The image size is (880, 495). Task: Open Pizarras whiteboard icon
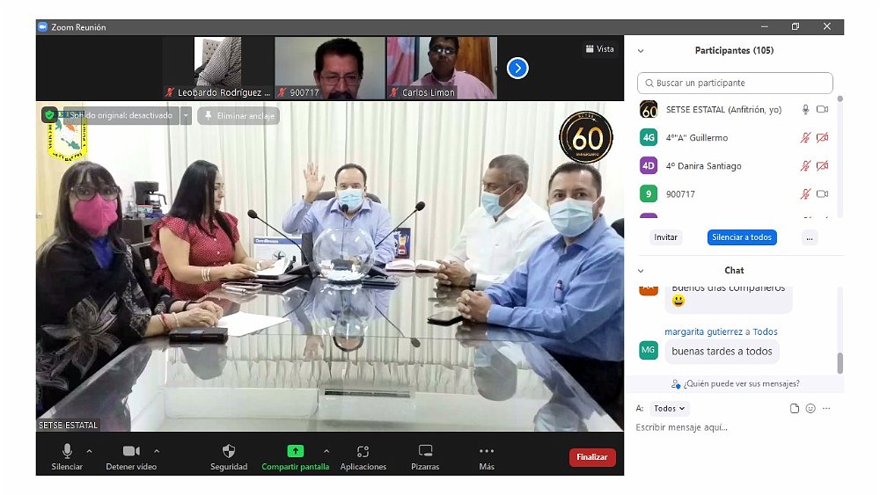point(425,451)
